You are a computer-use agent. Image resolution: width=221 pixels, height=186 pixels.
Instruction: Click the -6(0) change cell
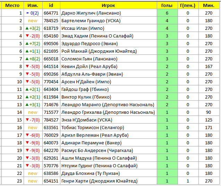click(33, 135)
